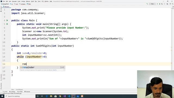
Task: Run with coverage icon in toolbar
Action: coord(162,4)
